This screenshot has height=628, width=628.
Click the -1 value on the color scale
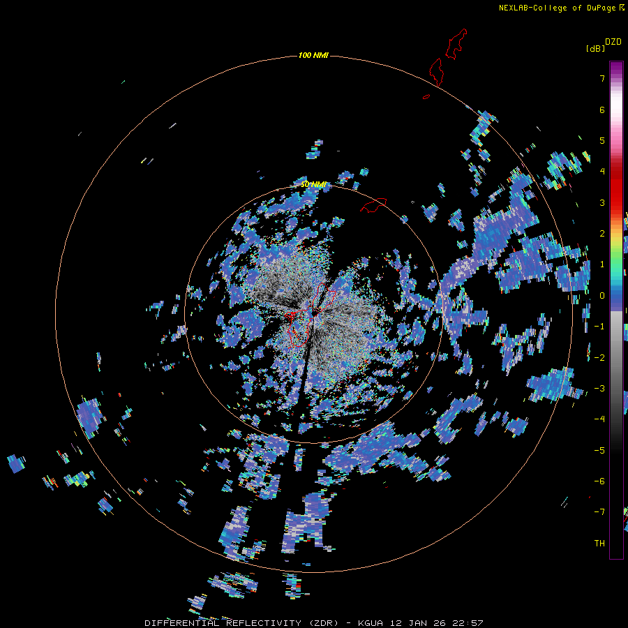pos(599,327)
